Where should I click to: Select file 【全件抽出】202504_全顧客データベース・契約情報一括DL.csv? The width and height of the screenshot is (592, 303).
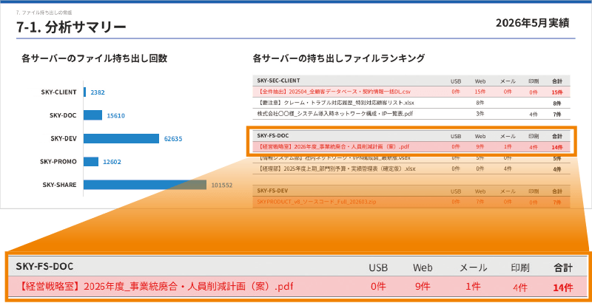click(334, 92)
